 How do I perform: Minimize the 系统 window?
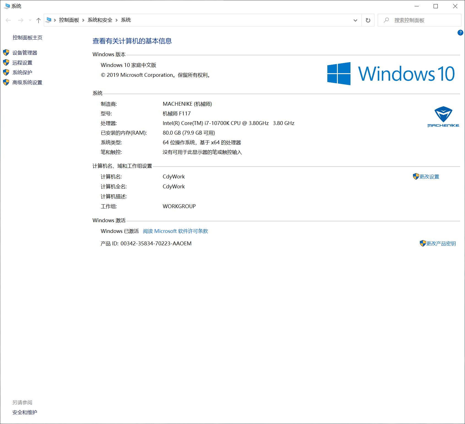click(417, 6)
